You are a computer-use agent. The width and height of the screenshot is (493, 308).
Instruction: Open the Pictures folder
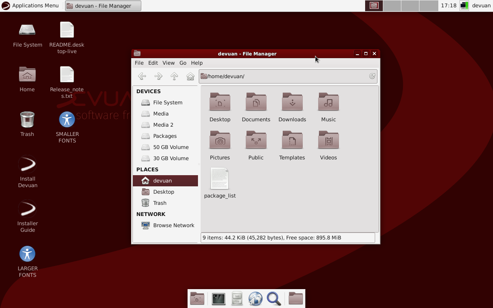(220, 145)
